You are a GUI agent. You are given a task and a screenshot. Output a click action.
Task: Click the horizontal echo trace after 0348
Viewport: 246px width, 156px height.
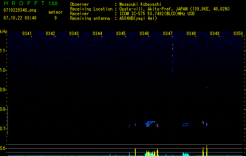[x=186, y=124]
